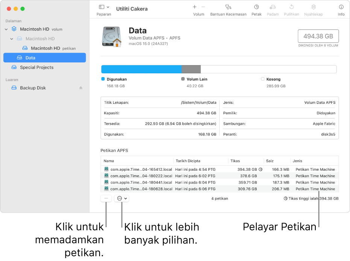Select the Data volume in sidebar
Screen dimensions: 350x261
click(45, 58)
